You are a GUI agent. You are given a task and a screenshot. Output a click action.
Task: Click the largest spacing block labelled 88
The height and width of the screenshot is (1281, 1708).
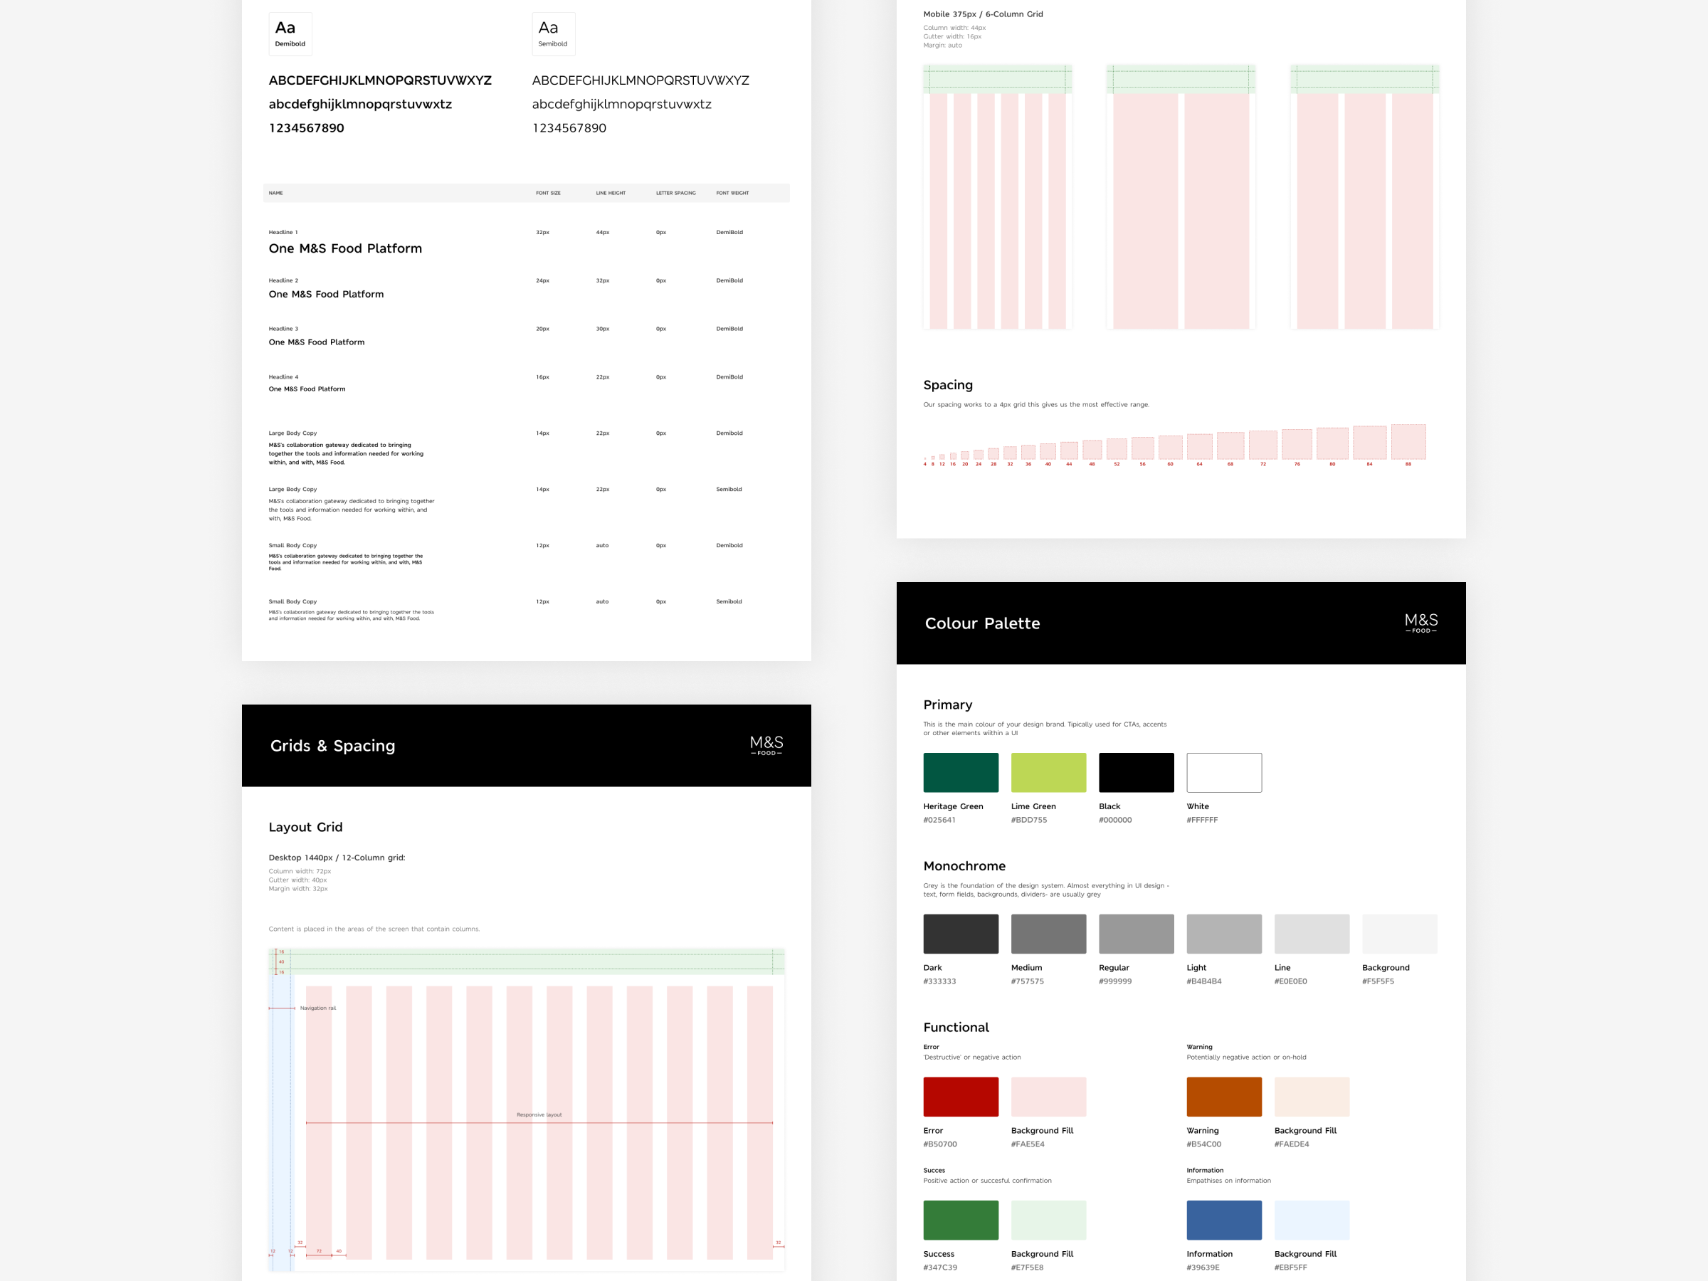(x=1408, y=443)
